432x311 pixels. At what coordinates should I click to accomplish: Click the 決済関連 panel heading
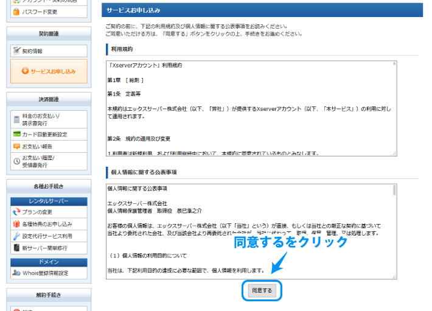(49, 99)
